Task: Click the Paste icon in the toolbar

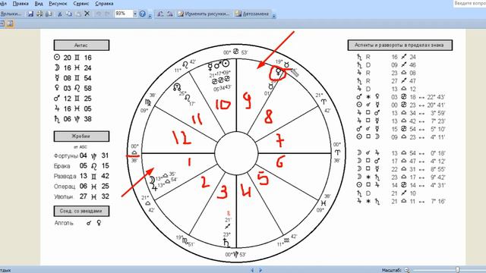Action: [x=77, y=14]
